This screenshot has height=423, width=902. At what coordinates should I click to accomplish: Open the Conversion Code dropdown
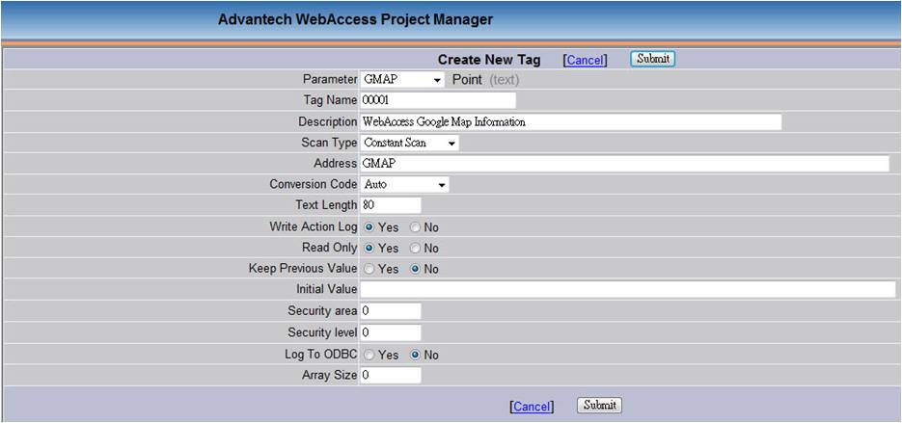click(x=405, y=184)
